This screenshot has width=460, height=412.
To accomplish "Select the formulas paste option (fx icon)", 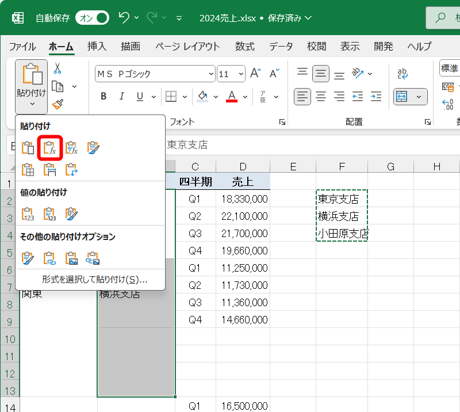I will [x=48, y=147].
